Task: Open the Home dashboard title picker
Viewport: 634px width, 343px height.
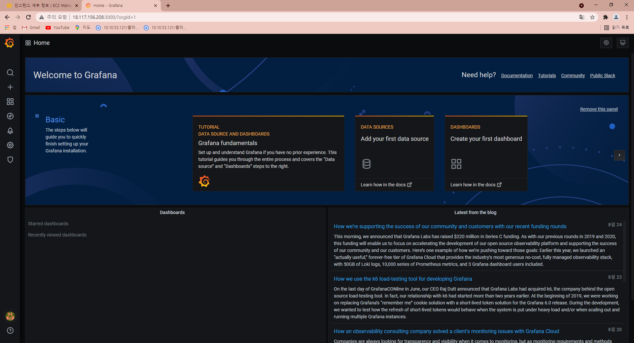Action: pyautogui.click(x=42, y=43)
